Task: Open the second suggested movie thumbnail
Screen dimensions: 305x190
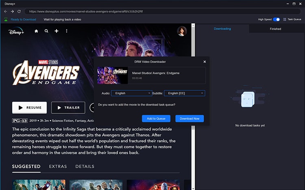Action: (x=96, y=185)
